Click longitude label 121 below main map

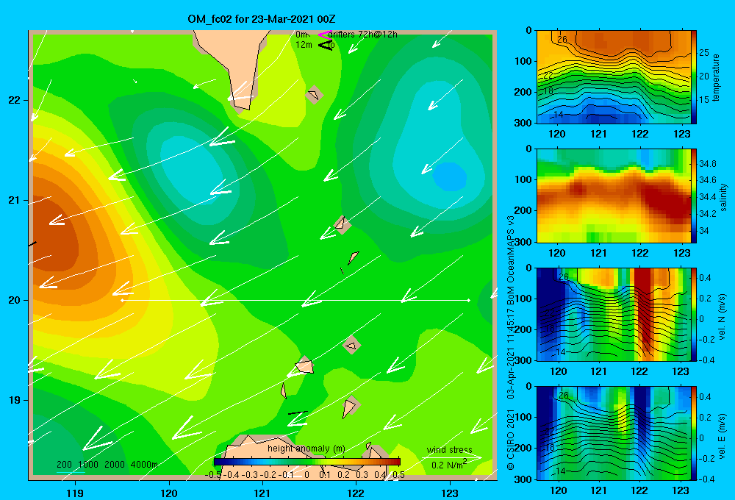click(x=262, y=493)
